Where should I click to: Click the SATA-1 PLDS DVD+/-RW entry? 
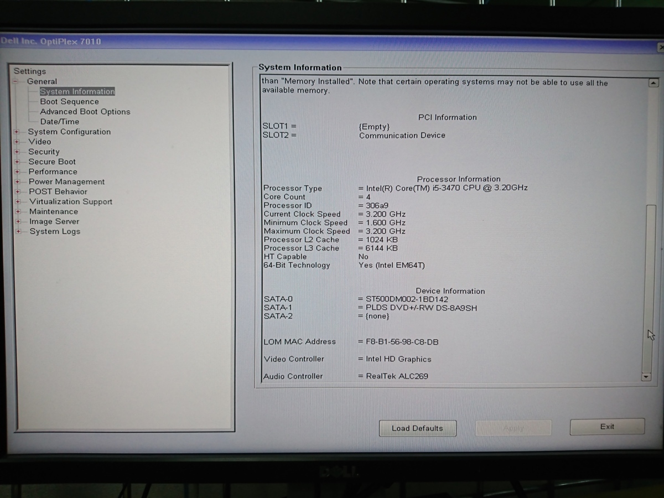[421, 308]
